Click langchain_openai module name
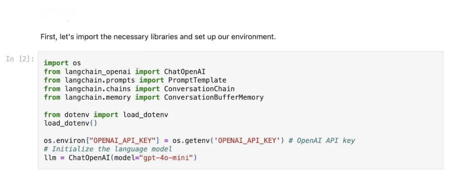The image size is (452, 175). [98, 72]
